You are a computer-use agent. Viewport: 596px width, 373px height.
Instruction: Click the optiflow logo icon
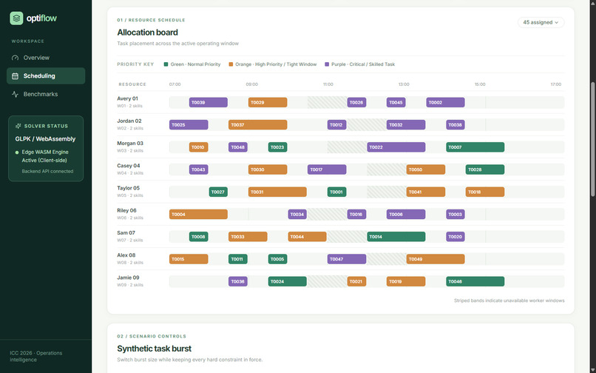point(16,18)
